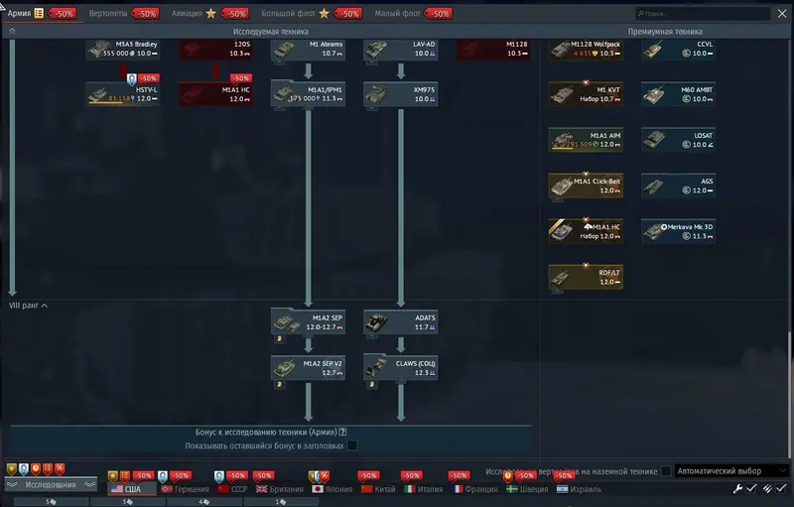
Task: Select the CLAWS (США) vehicle
Action: pyautogui.click(x=400, y=367)
